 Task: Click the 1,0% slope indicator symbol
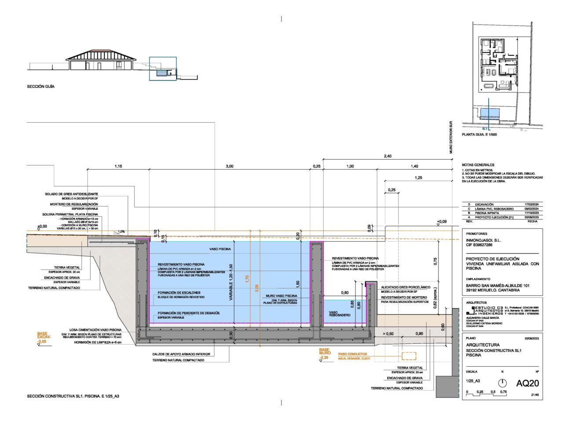(x=119, y=232)
